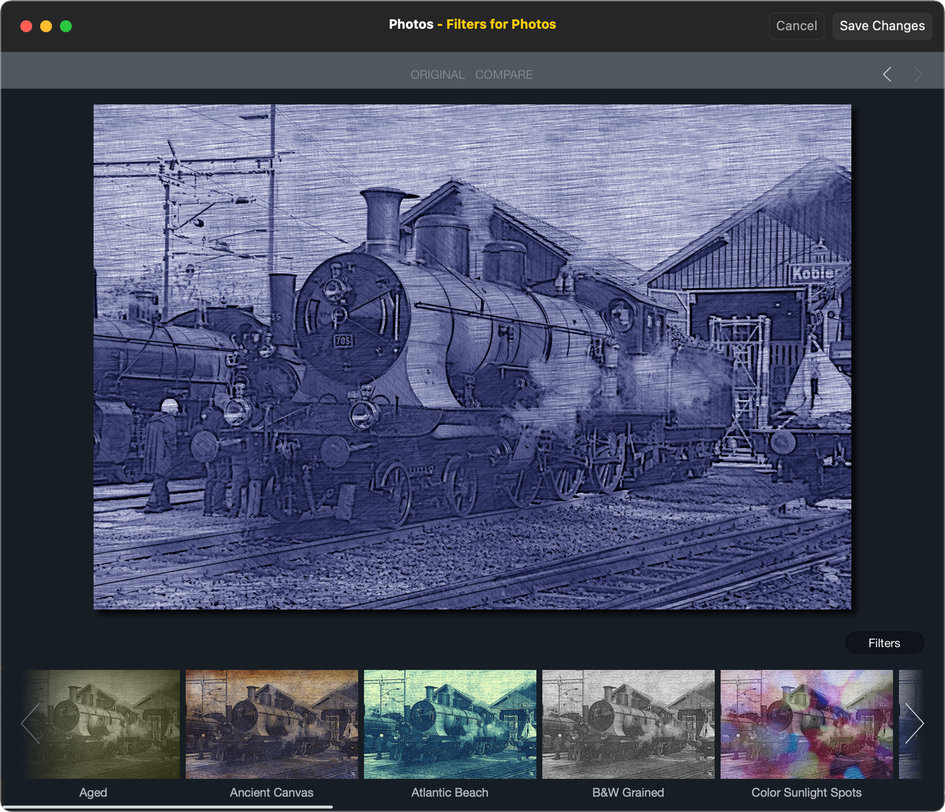945x812 pixels.
Task: Show previous filters with the left strip arrow
Action: [30, 723]
